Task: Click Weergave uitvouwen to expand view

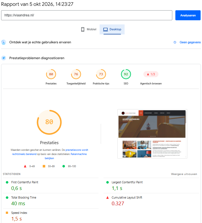Action: (x=184, y=174)
